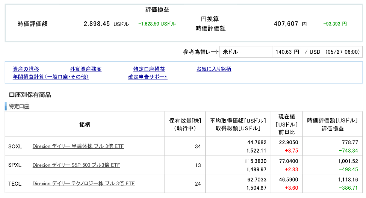Click the SOXL ticker symbol
Screen dimensions: 366x198
coord(15,147)
